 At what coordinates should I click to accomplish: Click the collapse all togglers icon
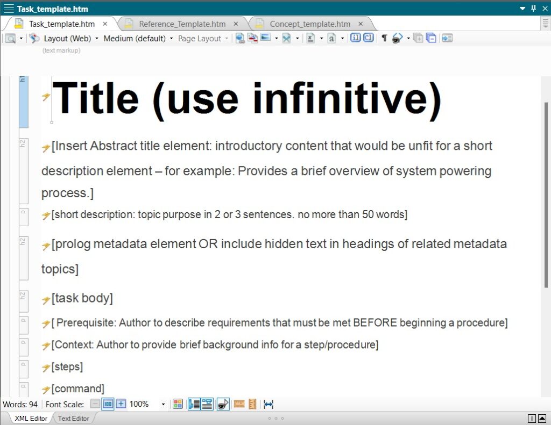[x=431, y=38]
